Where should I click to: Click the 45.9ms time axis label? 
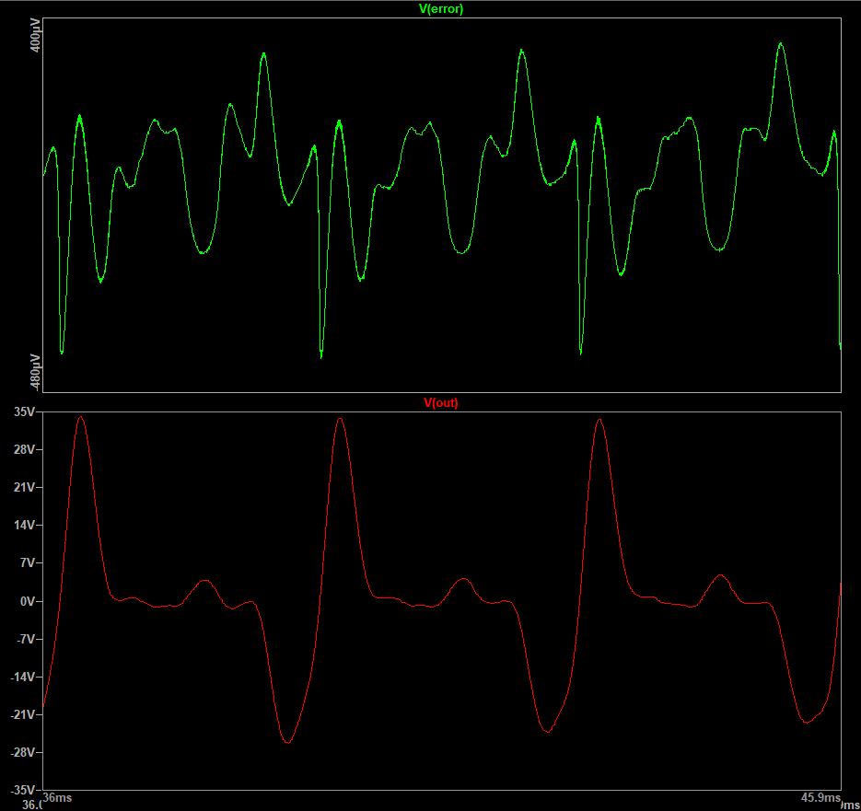820,798
